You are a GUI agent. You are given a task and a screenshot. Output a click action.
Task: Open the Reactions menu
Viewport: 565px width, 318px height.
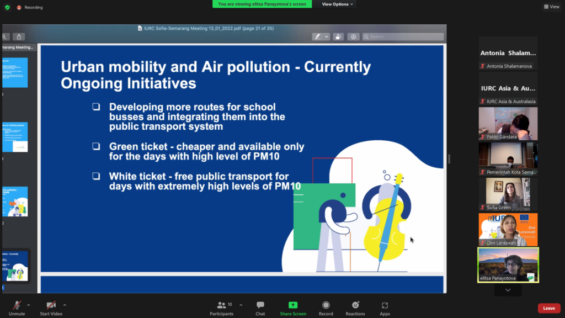point(355,305)
